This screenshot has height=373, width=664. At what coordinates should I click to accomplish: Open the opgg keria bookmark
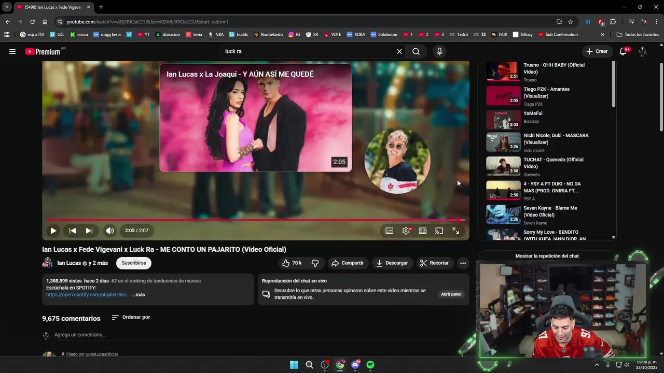point(107,35)
